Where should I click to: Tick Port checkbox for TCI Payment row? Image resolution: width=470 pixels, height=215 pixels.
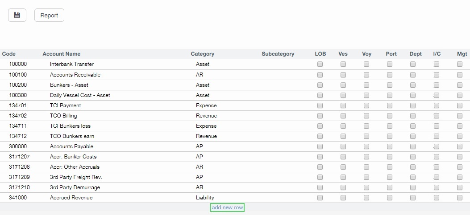[x=390, y=105]
